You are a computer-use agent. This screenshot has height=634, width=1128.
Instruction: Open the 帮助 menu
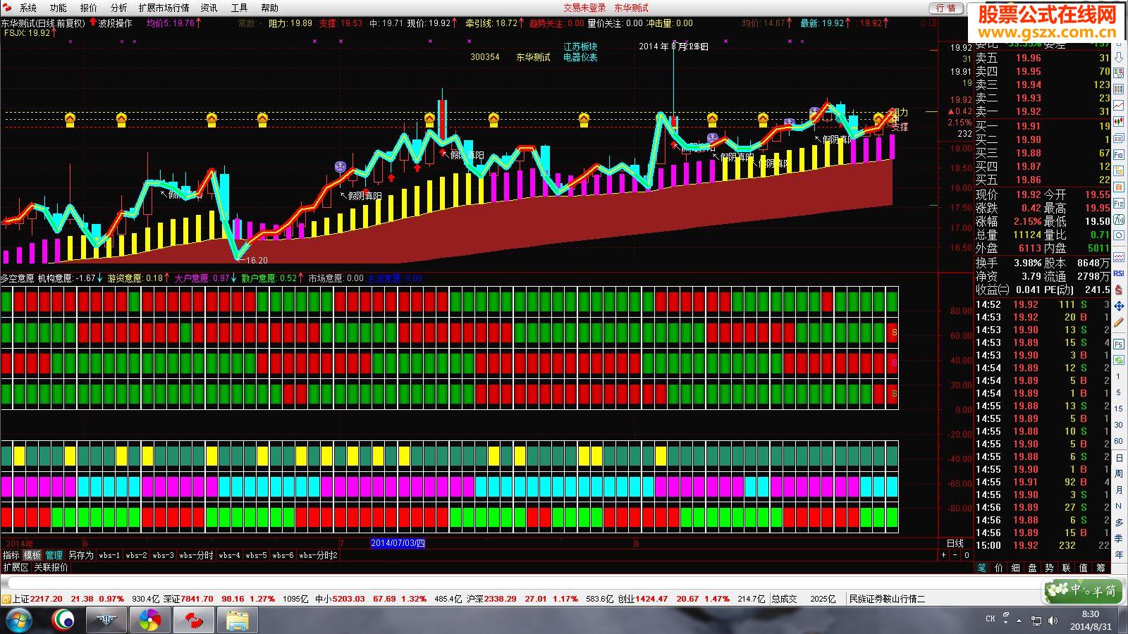[269, 8]
